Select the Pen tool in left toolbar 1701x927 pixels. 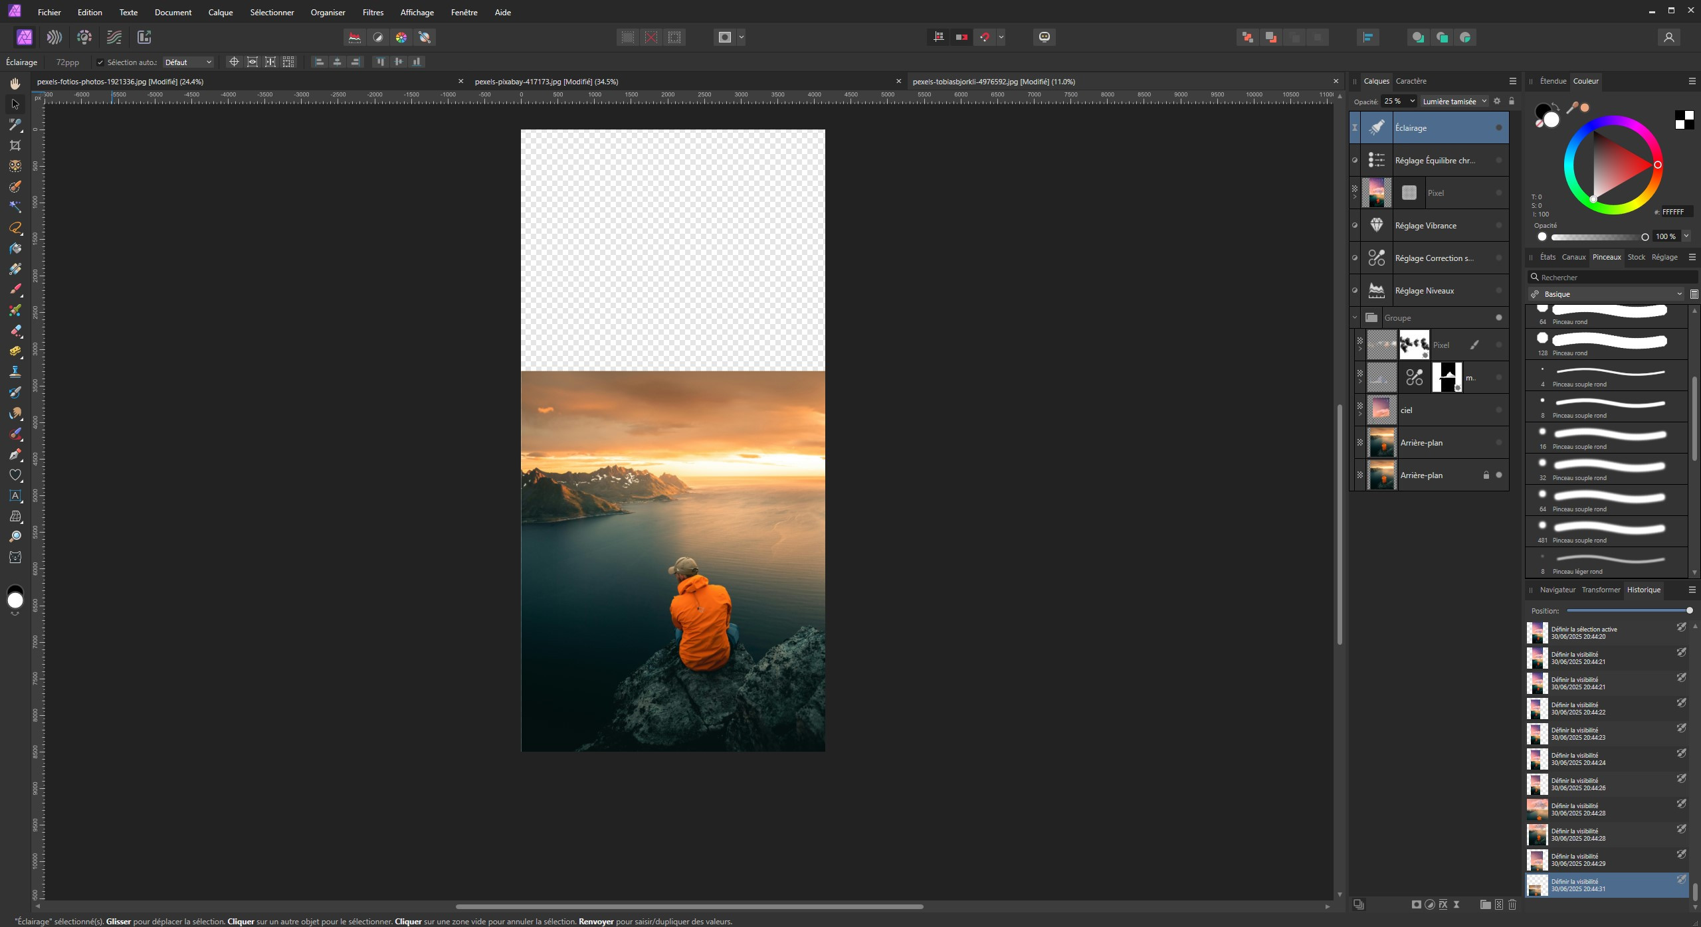click(15, 454)
